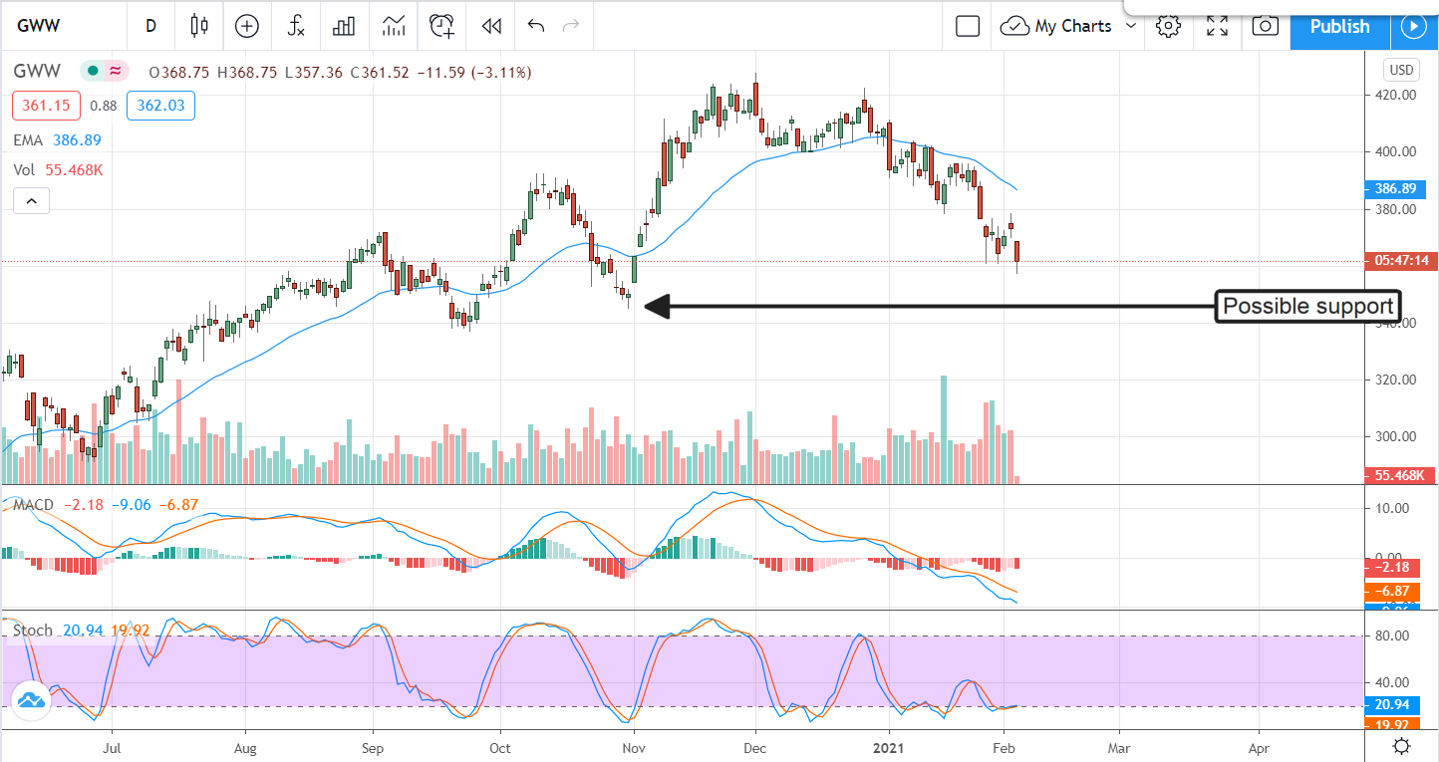Open the Financials bar chart icon
Image resolution: width=1439 pixels, height=762 pixels.
click(x=344, y=27)
